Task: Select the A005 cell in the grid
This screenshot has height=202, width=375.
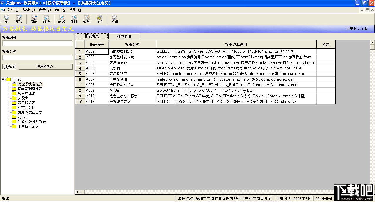Action: point(97,68)
